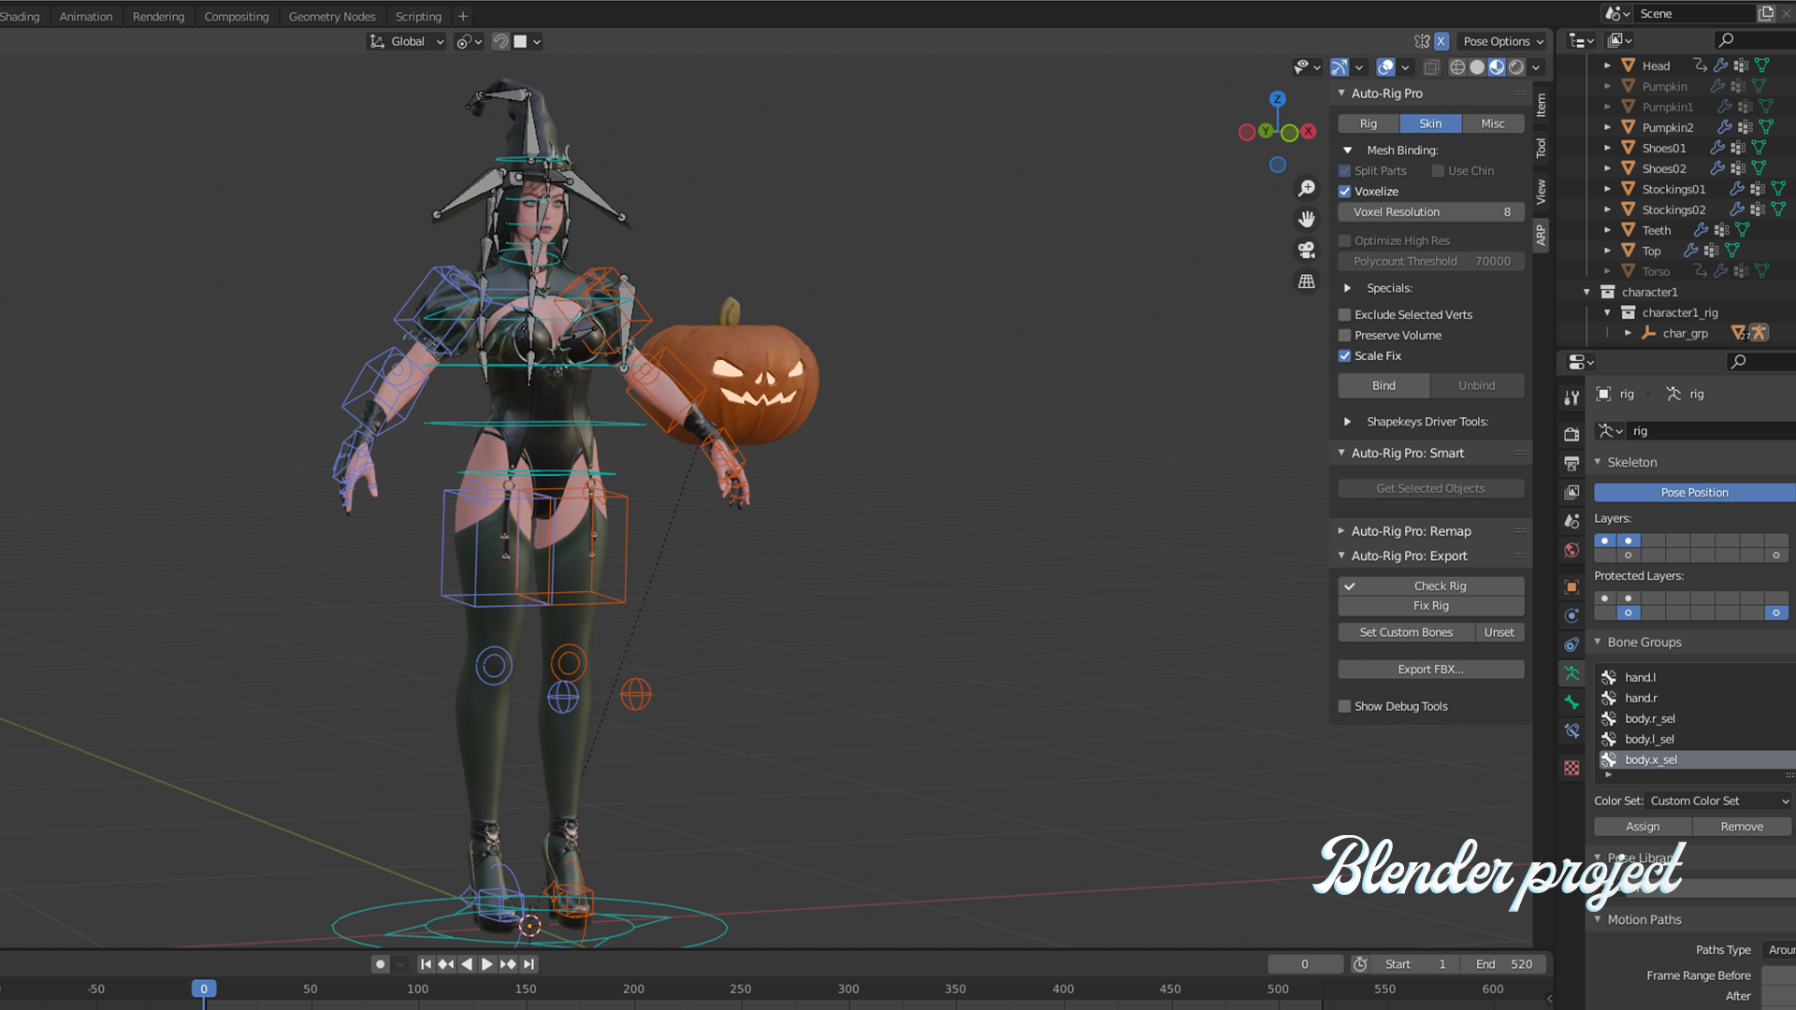The width and height of the screenshot is (1796, 1010).
Task: Open the Geometry Nodes workspace tab
Action: 331,16
